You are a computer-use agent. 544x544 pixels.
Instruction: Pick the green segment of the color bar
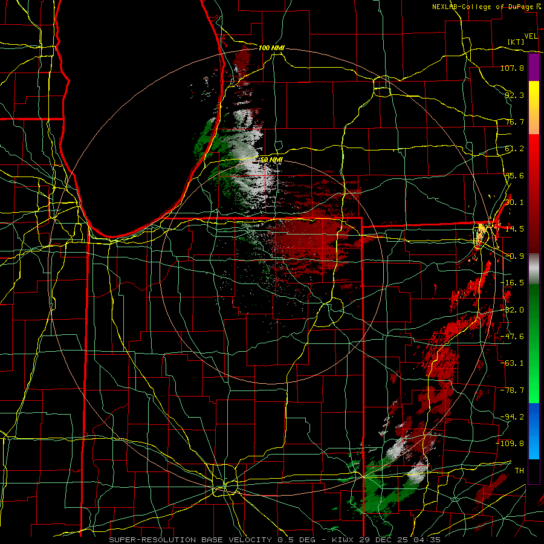pos(534,343)
